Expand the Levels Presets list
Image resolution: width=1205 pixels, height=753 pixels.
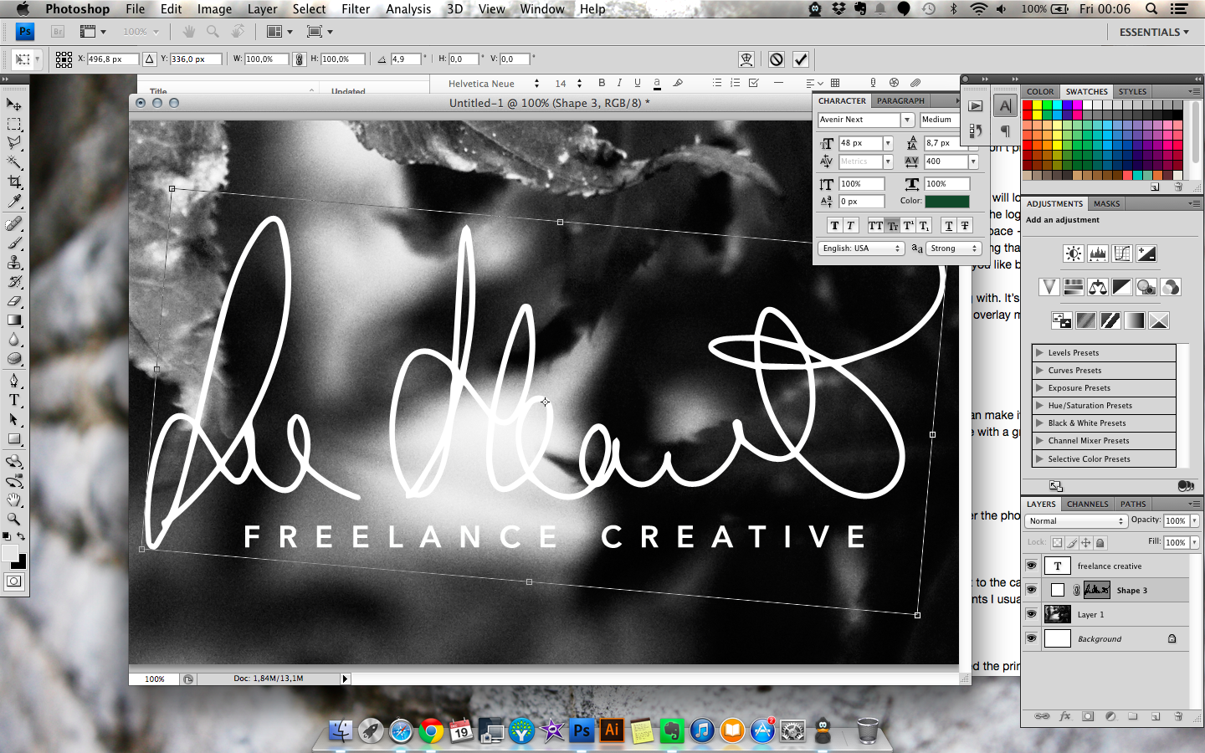pyautogui.click(x=1039, y=353)
